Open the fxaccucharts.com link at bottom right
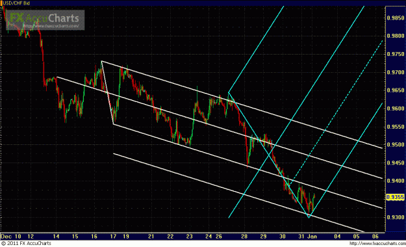The image size is (406, 247). pos(377,244)
